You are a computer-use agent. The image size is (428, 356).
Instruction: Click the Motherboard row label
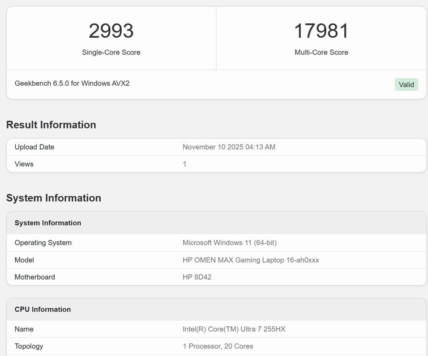[x=35, y=277]
